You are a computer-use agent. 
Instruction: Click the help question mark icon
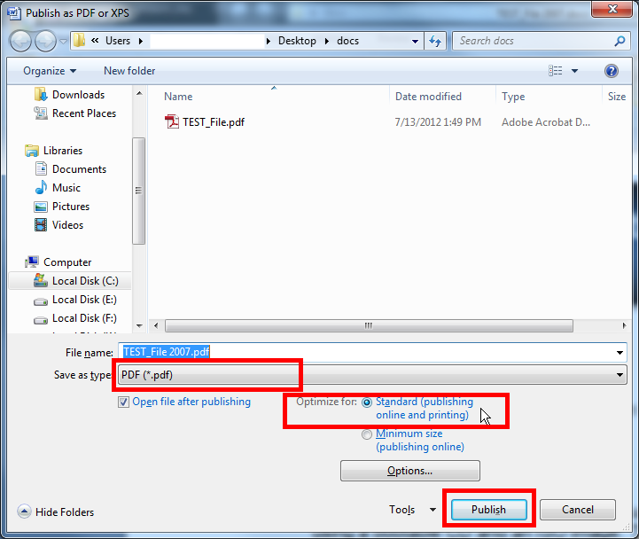tap(611, 71)
